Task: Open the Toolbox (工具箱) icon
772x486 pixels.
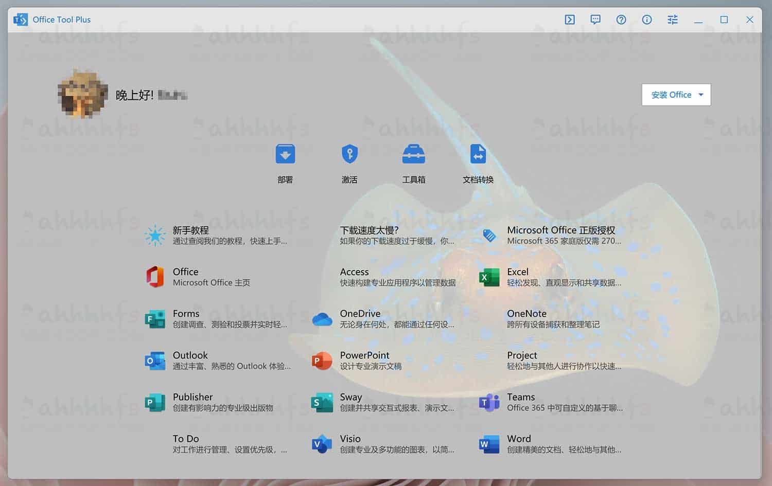Action: coord(414,154)
